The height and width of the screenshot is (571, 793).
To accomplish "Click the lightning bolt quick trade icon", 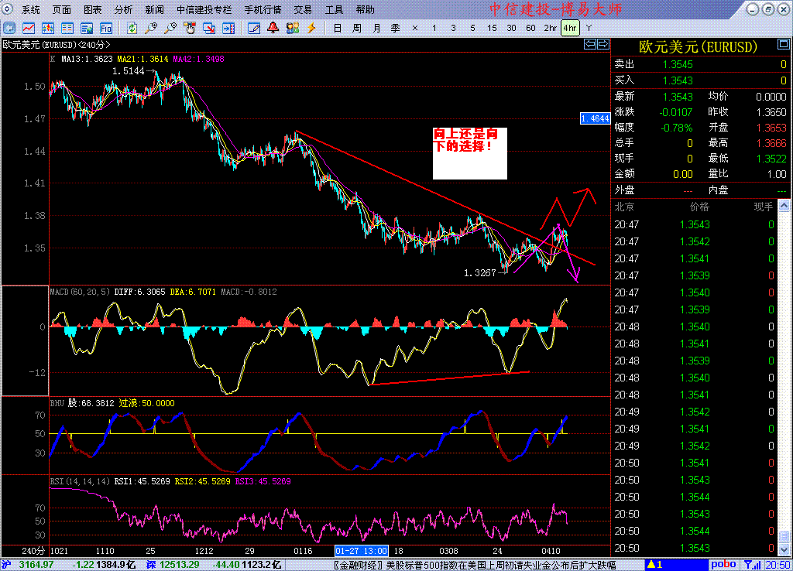I will tap(311, 29).
